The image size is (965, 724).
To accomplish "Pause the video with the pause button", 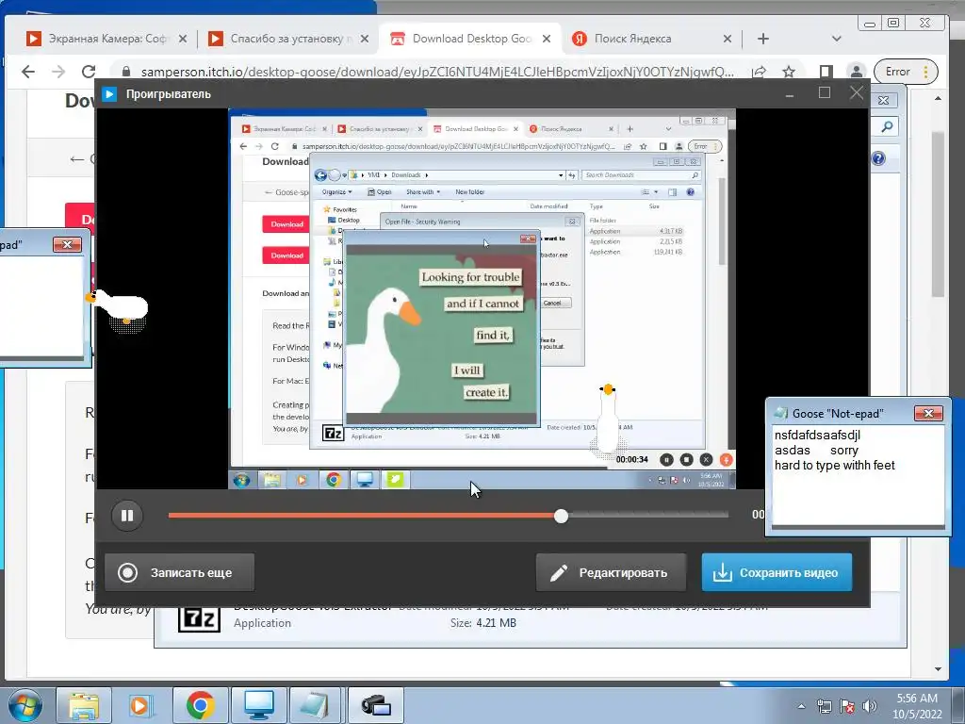I will click(x=127, y=516).
